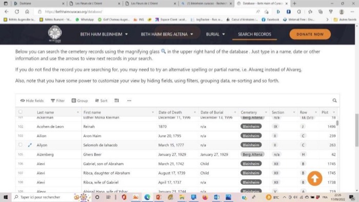This screenshot has width=359, height=202.
Task: Click the table's vertical scrollbar thumb
Action: pos(337,123)
